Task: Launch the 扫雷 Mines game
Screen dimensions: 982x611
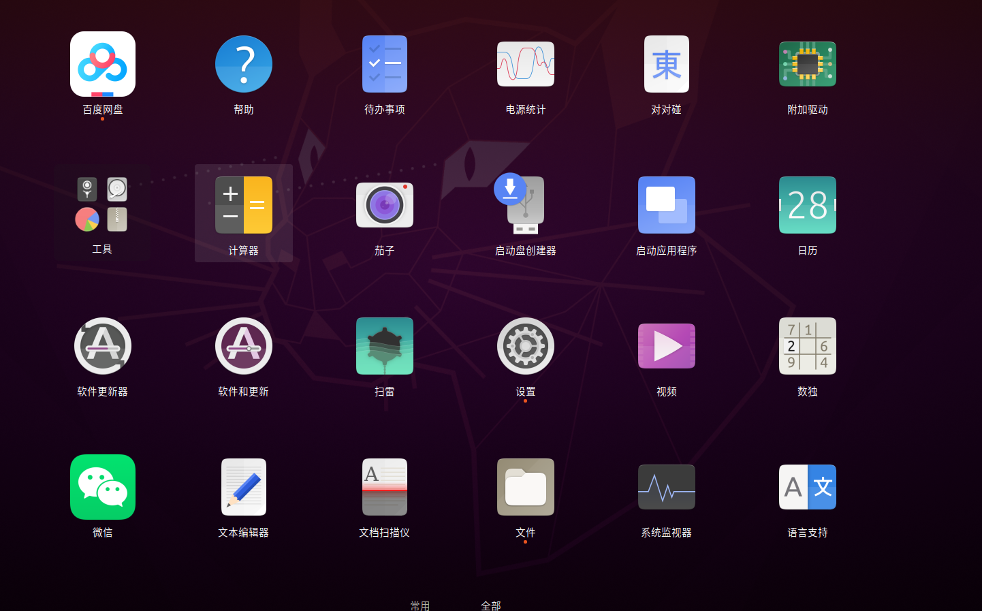Action: click(x=385, y=346)
